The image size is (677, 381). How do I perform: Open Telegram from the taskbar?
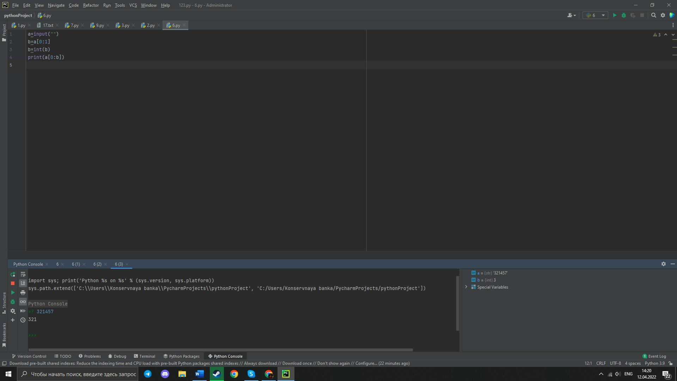[x=148, y=374]
